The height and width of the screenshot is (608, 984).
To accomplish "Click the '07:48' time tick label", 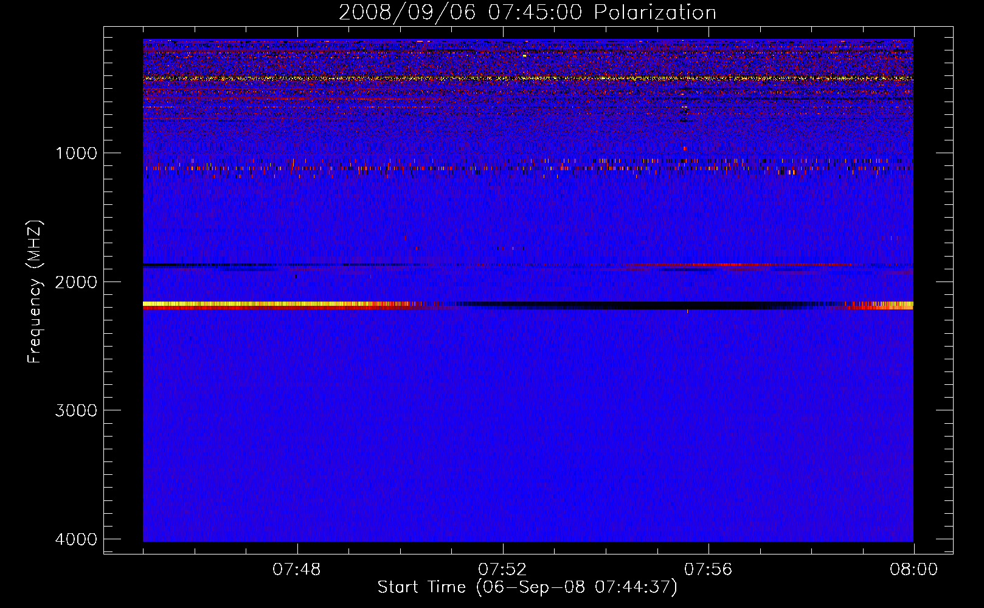I will point(297,570).
